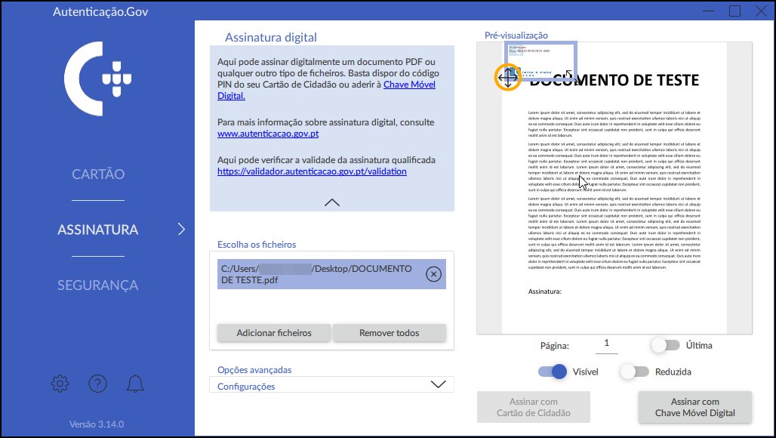Open the help question mark icon
Viewport: 776px width, 438px height.
coord(97,384)
